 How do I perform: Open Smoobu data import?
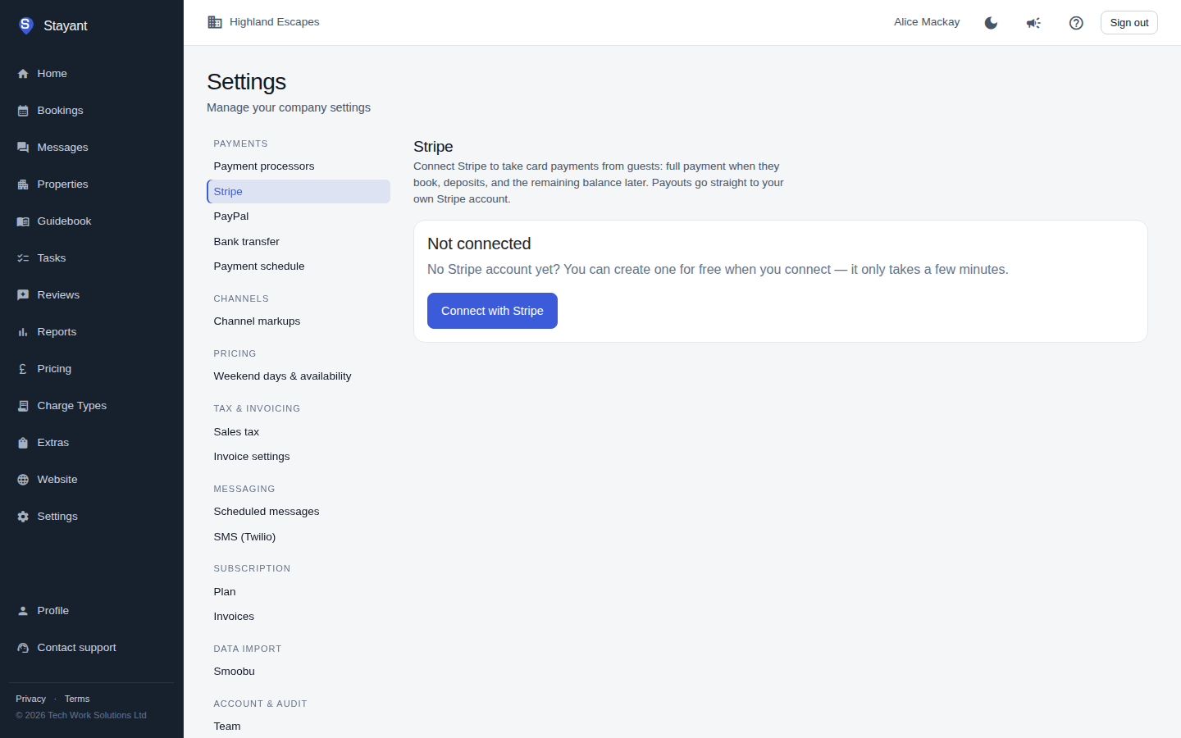pos(299,672)
